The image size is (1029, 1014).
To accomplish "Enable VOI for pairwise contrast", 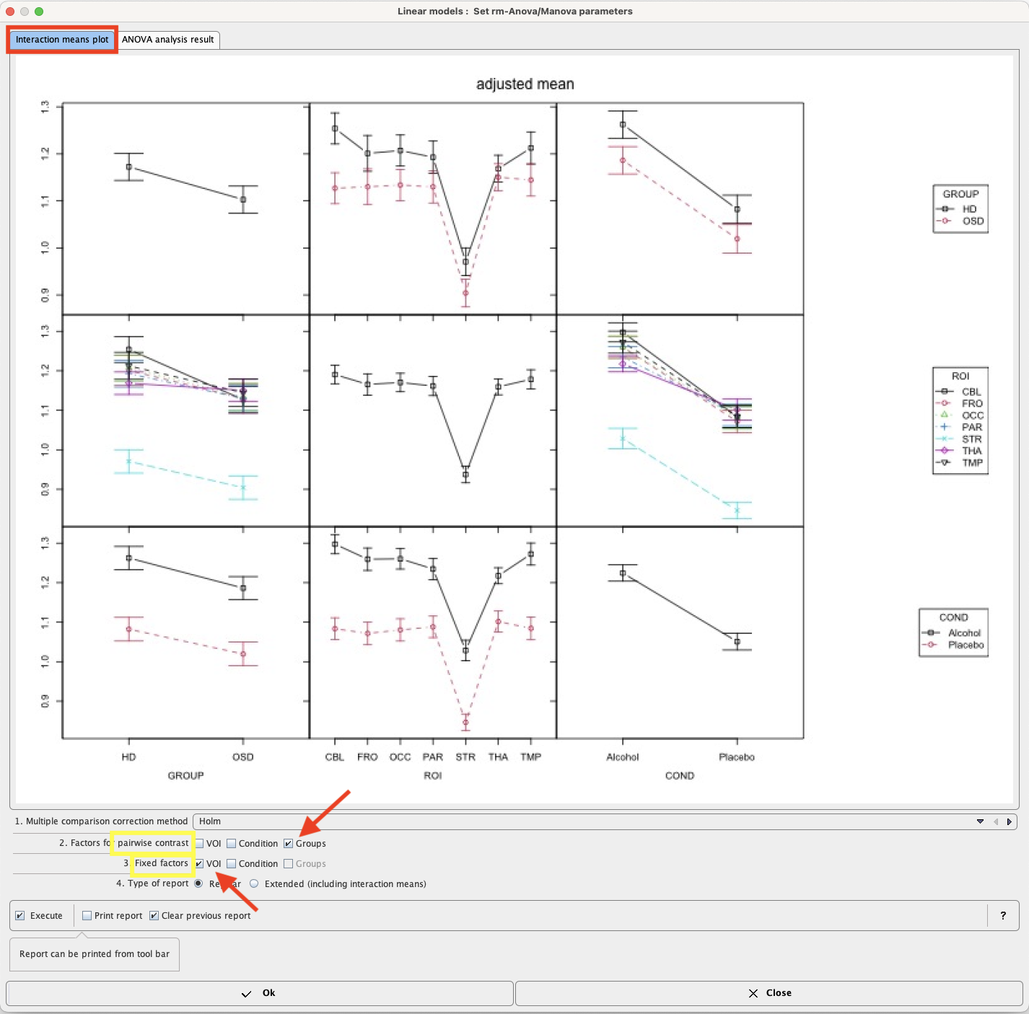I will (200, 844).
